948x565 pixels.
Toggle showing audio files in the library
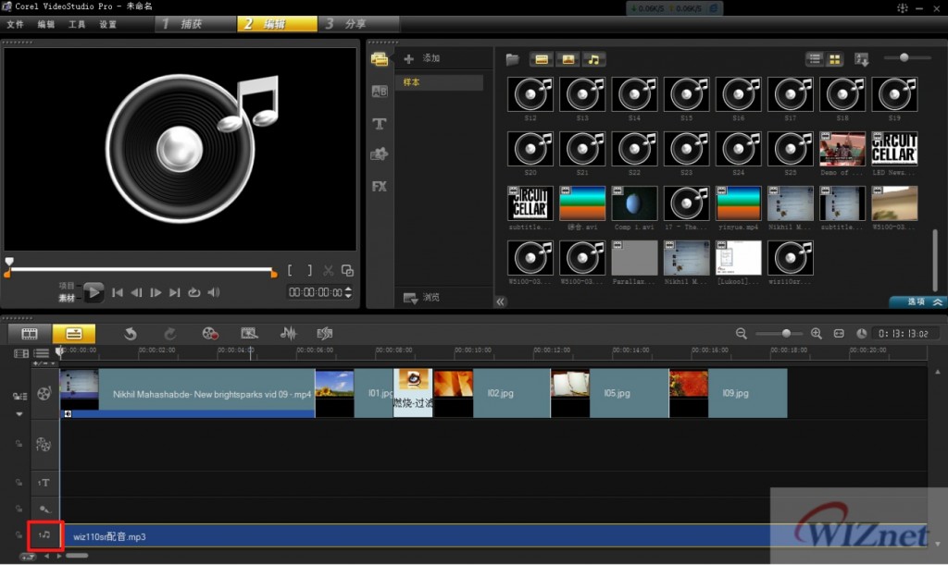pyautogui.click(x=592, y=59)
